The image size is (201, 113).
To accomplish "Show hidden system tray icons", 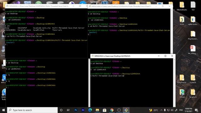I will pos(161,110).
